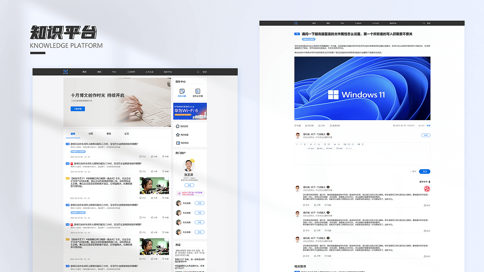Screen dimensions: 484x272
Task: Open 工业软件 in the home page navbar
Action: click(131, 72)
